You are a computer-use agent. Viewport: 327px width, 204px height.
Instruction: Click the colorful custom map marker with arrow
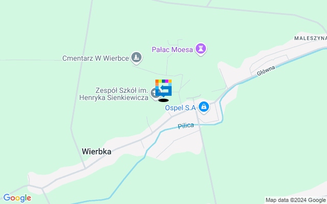click(163, 88)
